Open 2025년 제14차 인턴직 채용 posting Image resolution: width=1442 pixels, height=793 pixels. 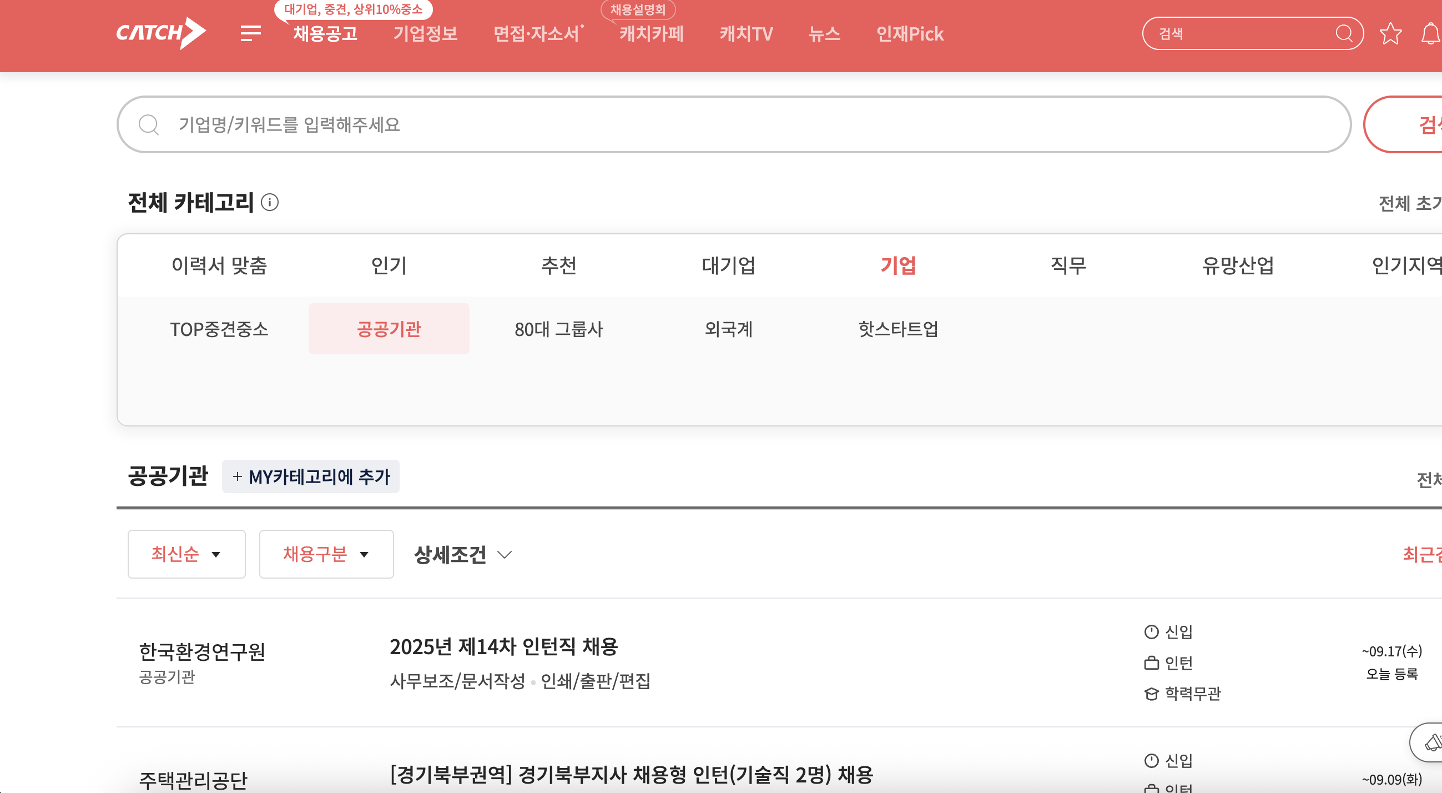[x=503, y=646]
